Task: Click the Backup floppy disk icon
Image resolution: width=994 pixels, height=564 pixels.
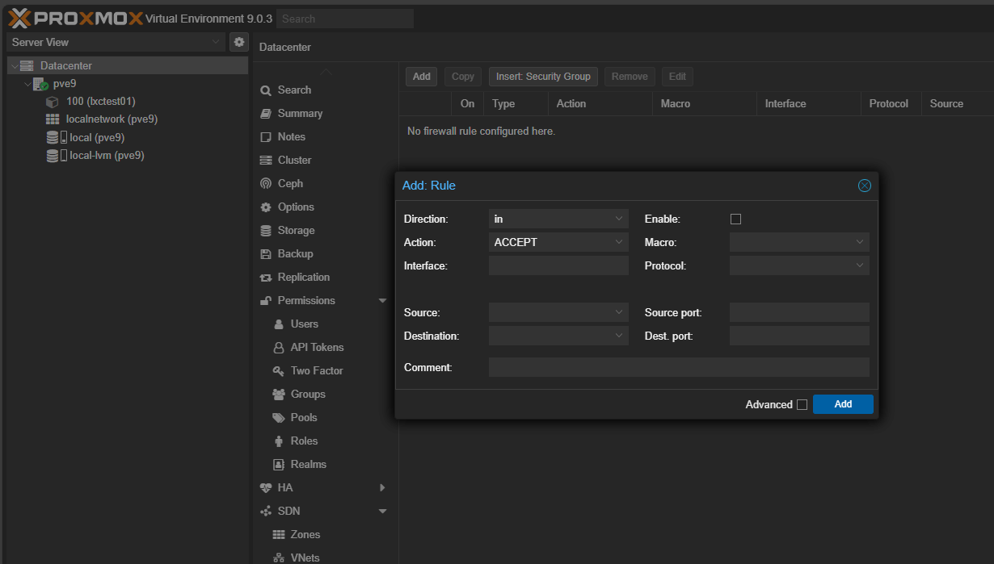Action: click(x=266, y=254)
